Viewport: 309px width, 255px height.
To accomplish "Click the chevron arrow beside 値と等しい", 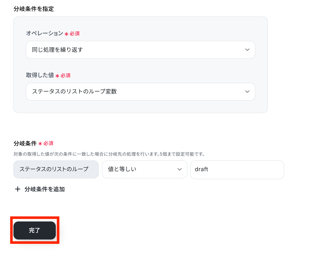I will (x=180, y=169).
